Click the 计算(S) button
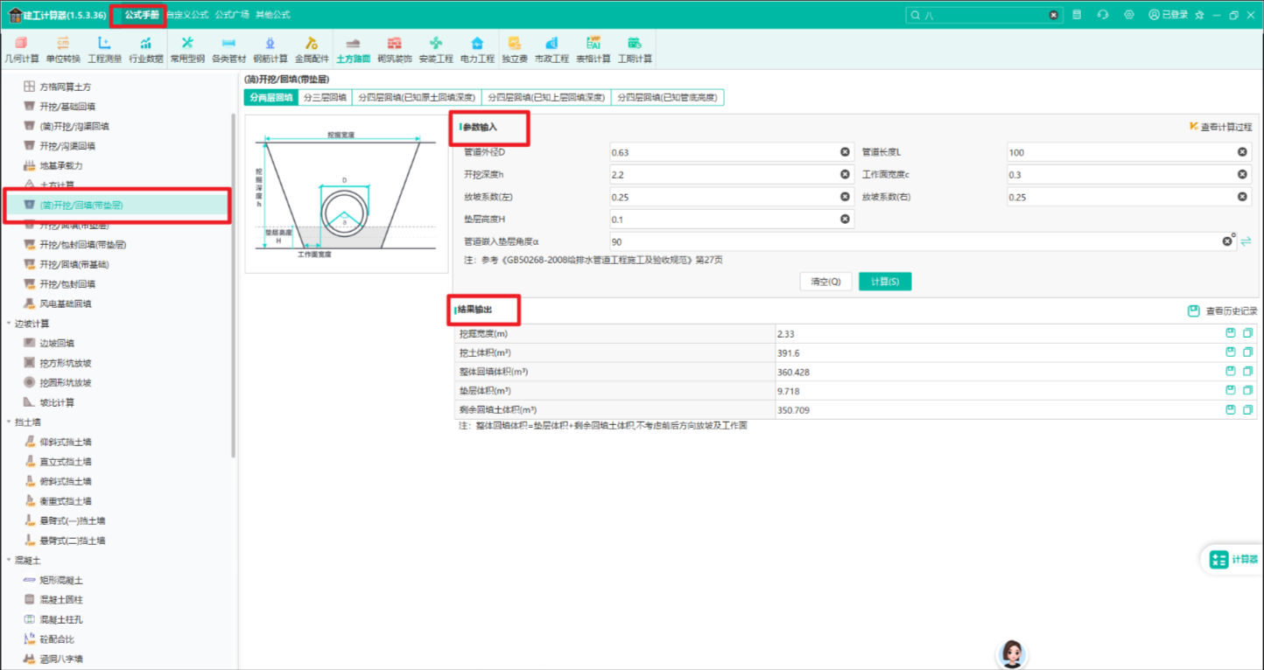The width and height of the screenshot is (1264, 670). [885, 282]
